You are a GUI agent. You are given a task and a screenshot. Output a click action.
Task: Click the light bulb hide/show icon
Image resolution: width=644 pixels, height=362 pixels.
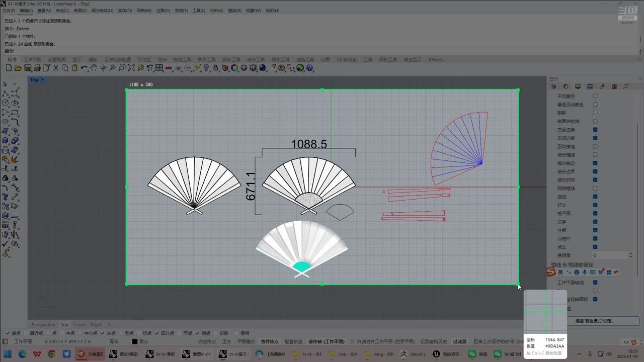[x=206, y=68]
